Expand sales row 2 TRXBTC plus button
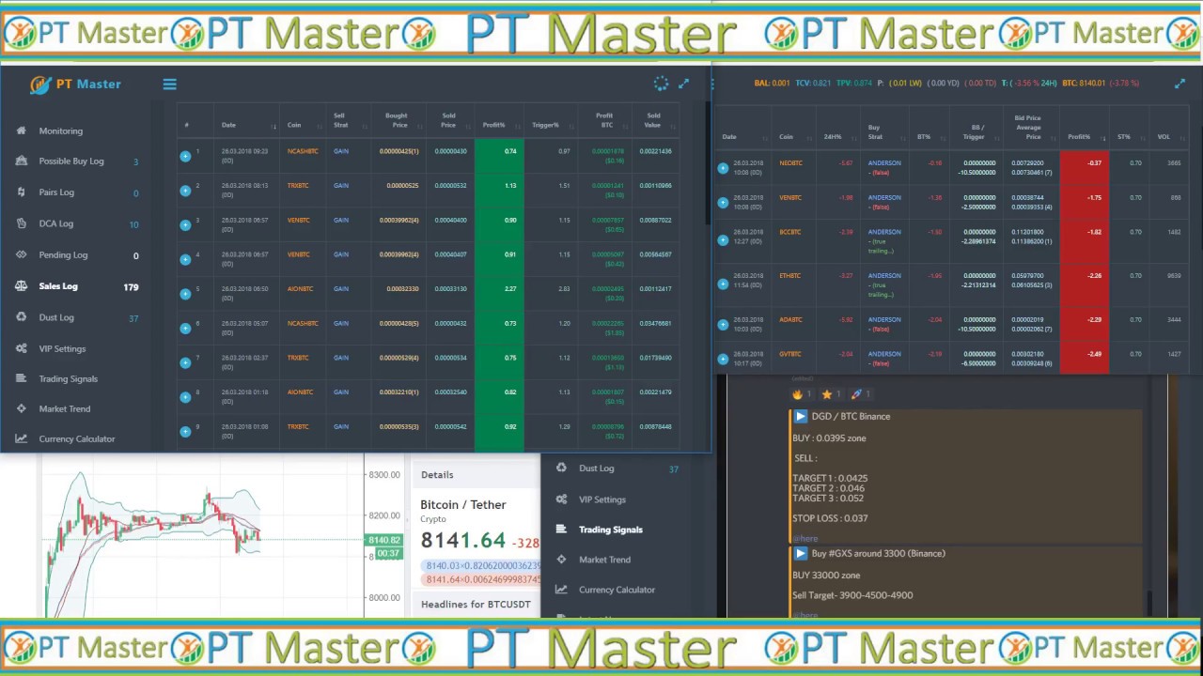The width and height of the screenshot is (1203, 676). click(185, 191)
